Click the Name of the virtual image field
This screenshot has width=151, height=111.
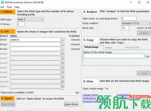114,56
